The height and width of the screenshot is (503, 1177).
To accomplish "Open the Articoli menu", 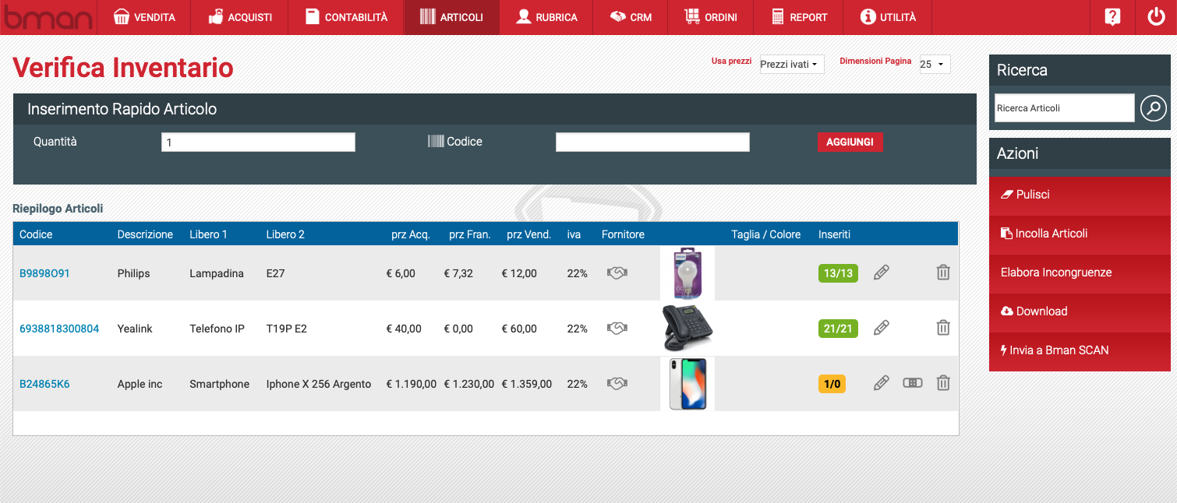I will point(451,17).
